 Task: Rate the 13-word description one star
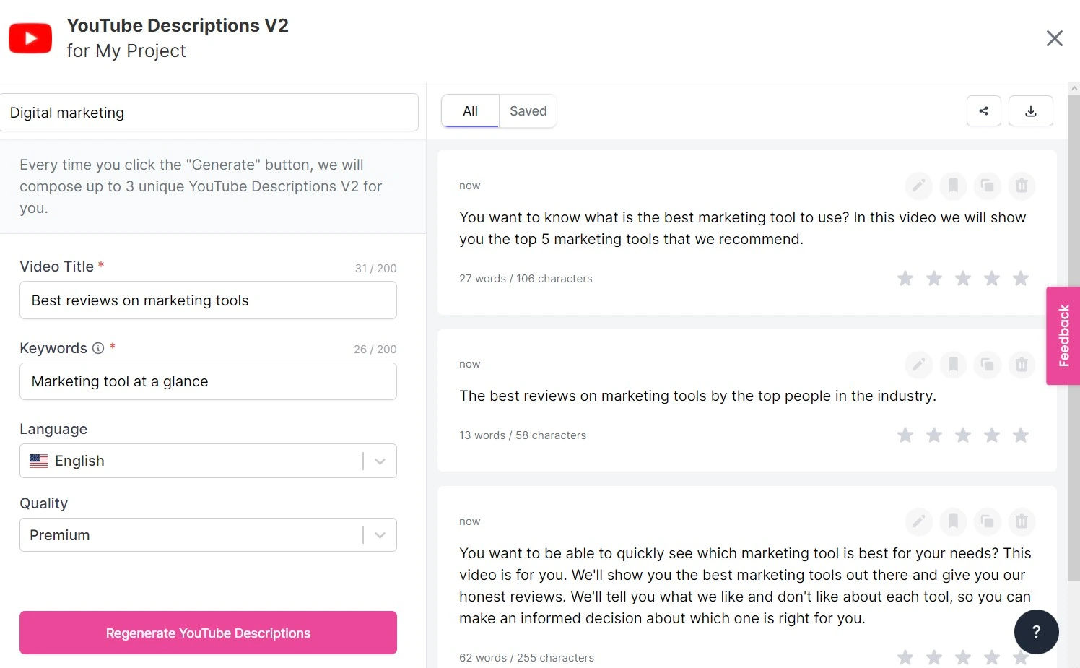click(905, 435)
